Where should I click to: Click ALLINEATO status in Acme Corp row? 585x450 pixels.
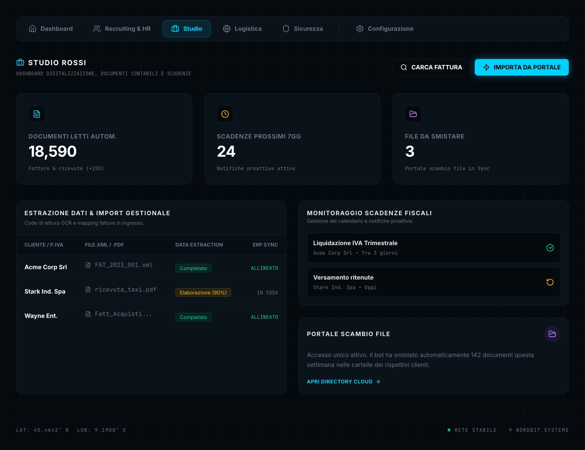tap(264, 268)
